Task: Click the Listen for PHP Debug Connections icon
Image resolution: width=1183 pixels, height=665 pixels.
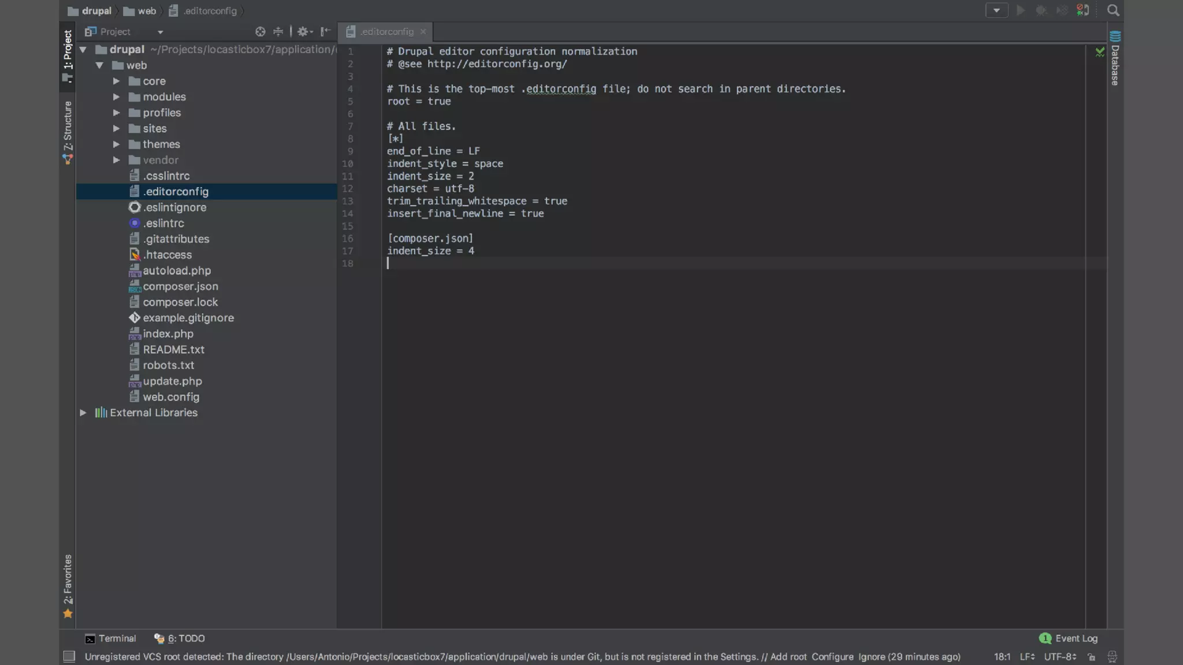Action: (x=1082, y=10)
